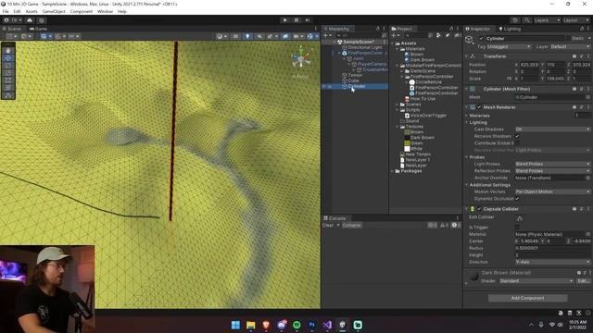The width and height of the screenshot is (593, 333).
Task: Toggle scene audio icon
Action: [x=259, y=36]
